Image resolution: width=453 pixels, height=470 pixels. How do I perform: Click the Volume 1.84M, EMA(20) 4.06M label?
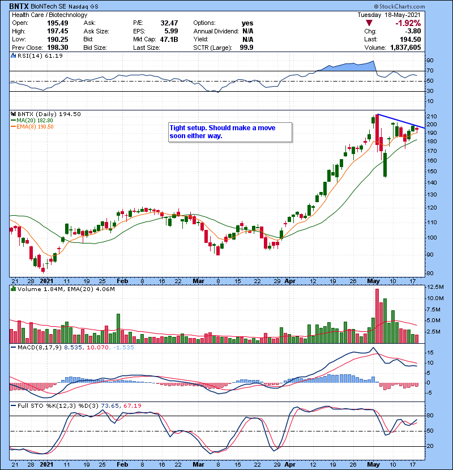click(66, 289)
